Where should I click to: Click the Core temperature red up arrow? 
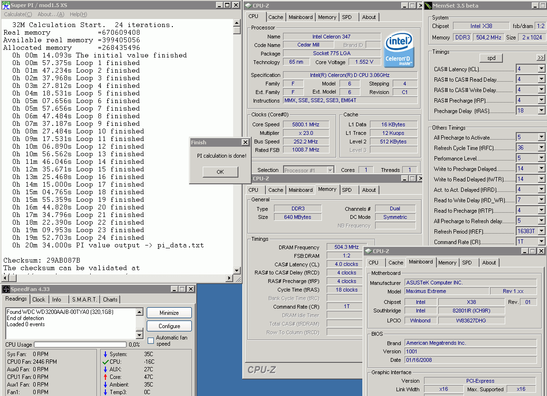pos(105,377)
